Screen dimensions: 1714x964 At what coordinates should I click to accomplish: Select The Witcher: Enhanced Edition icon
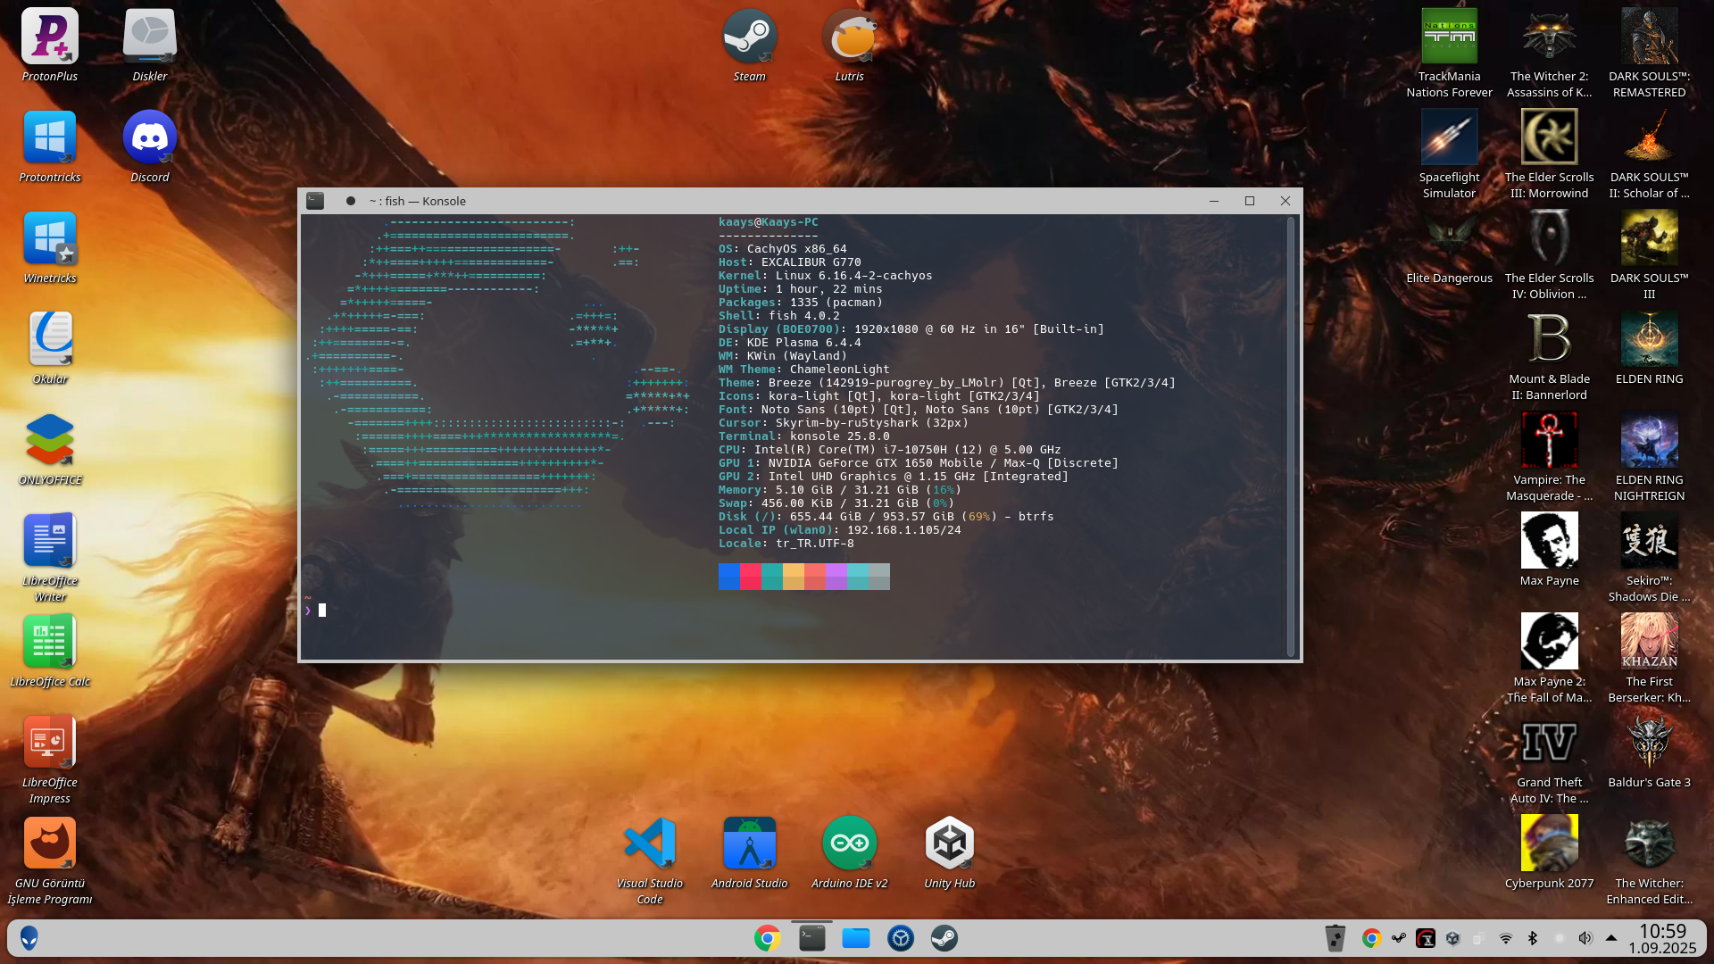pyautogui.click(x=1649, y=843)
